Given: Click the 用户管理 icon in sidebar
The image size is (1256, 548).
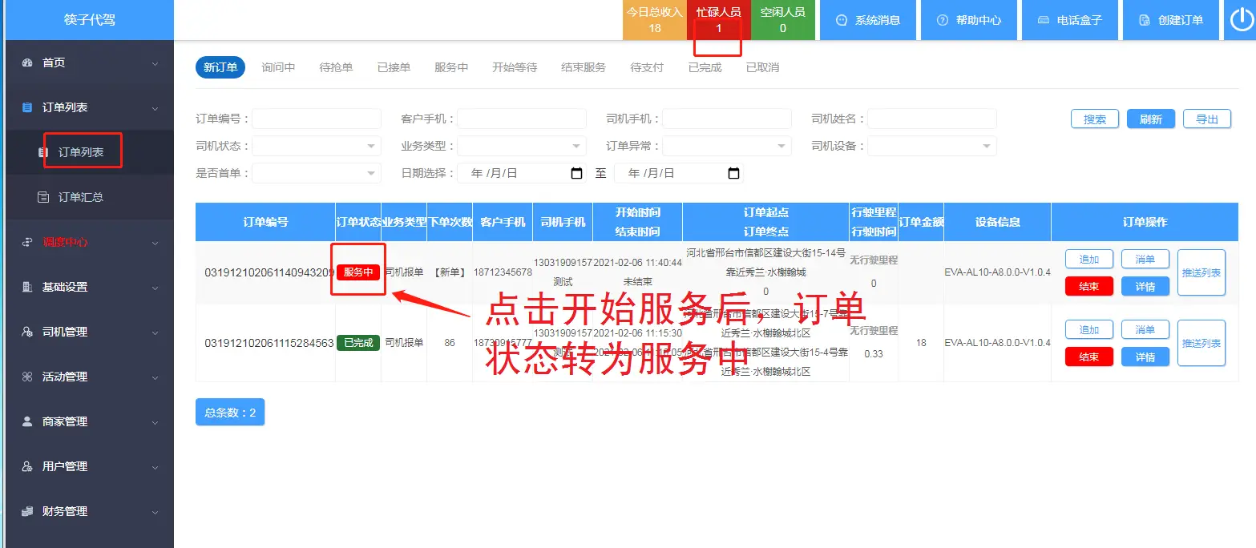Looking at the screenshot, I should click(27, 466).
